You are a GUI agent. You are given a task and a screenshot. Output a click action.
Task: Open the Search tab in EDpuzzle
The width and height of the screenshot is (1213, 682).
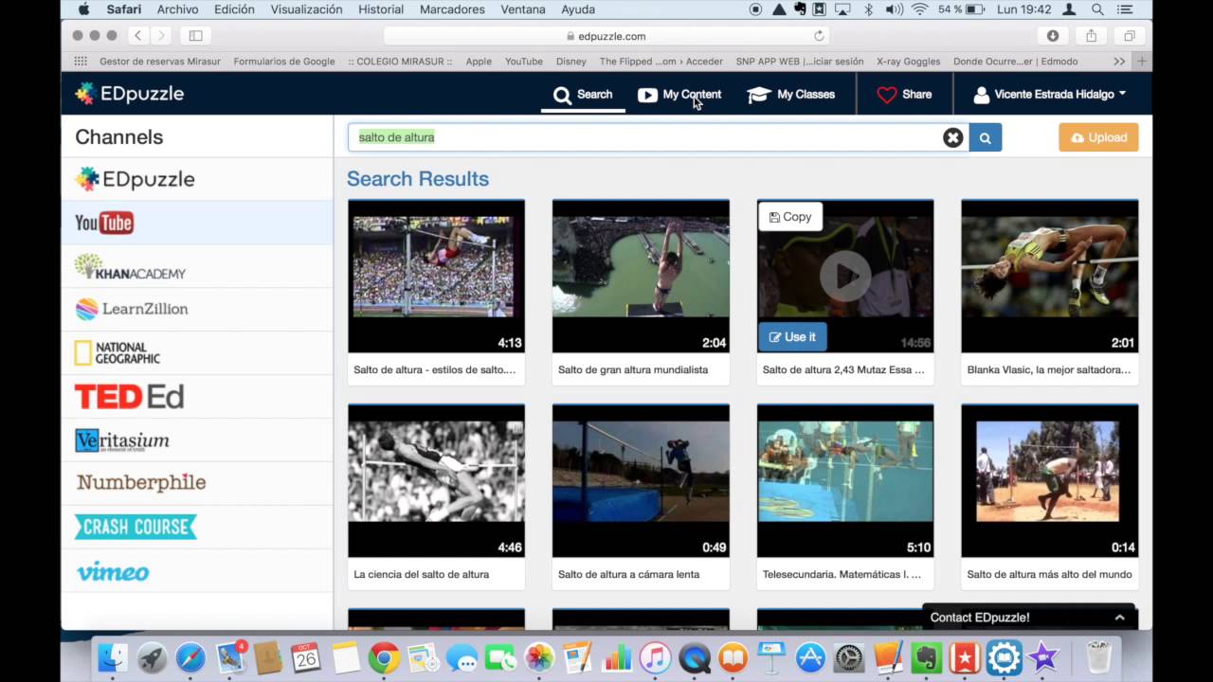[583, 95]
